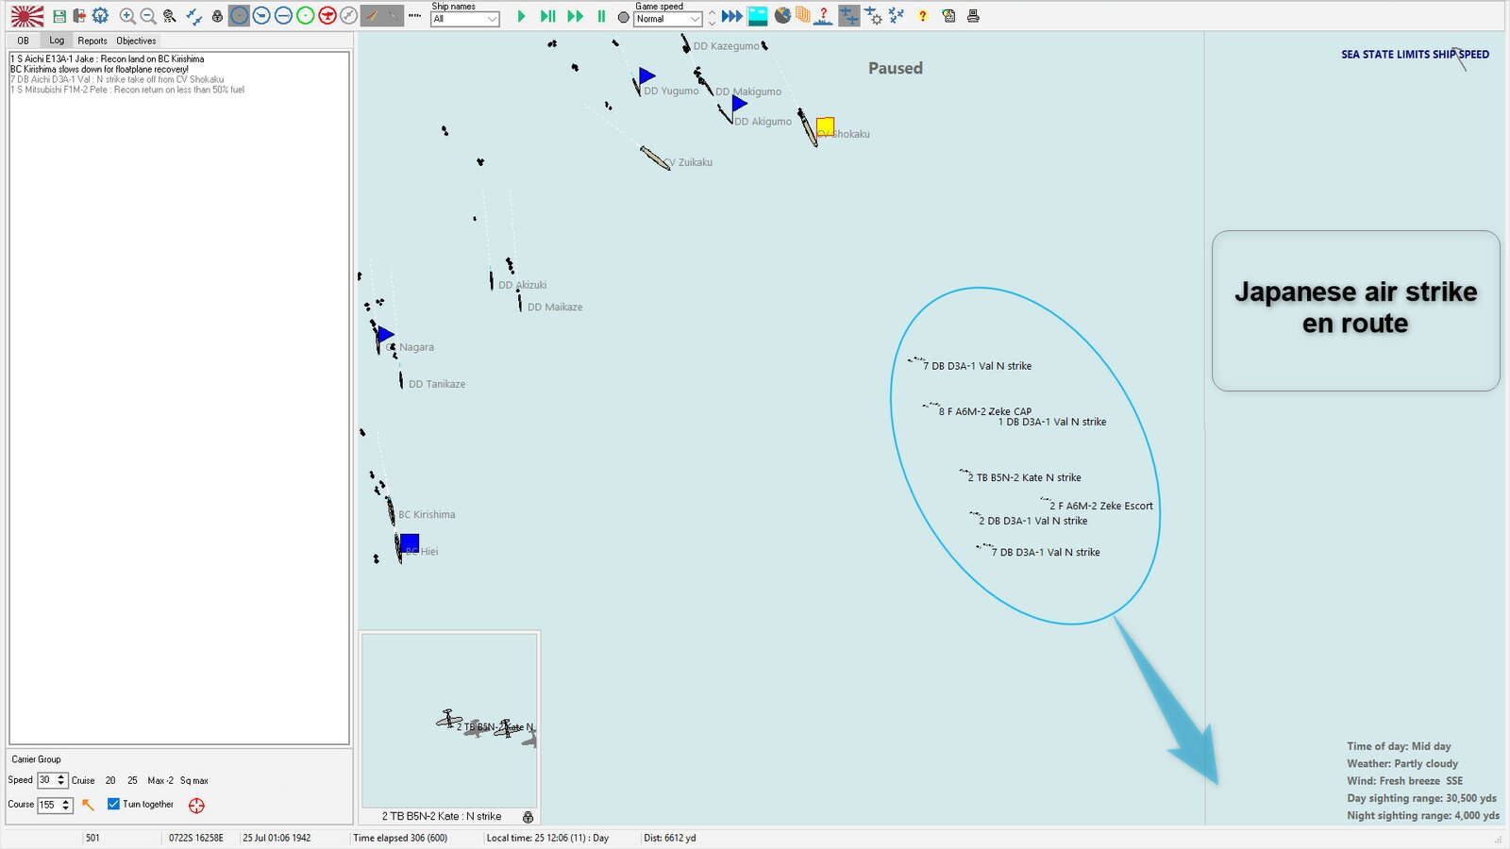This screenshot has width=1510, height=849.
Task: Click the red aircraft circle icon
Action: pyautogui.click(x=327, y=16)
